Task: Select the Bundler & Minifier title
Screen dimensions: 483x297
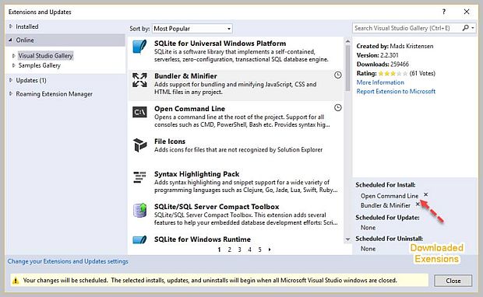Action: (x=185, y=76)
